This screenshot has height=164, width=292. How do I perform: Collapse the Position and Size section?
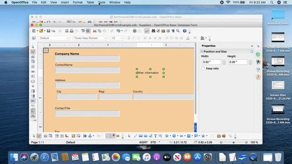[x=202, y=51]
